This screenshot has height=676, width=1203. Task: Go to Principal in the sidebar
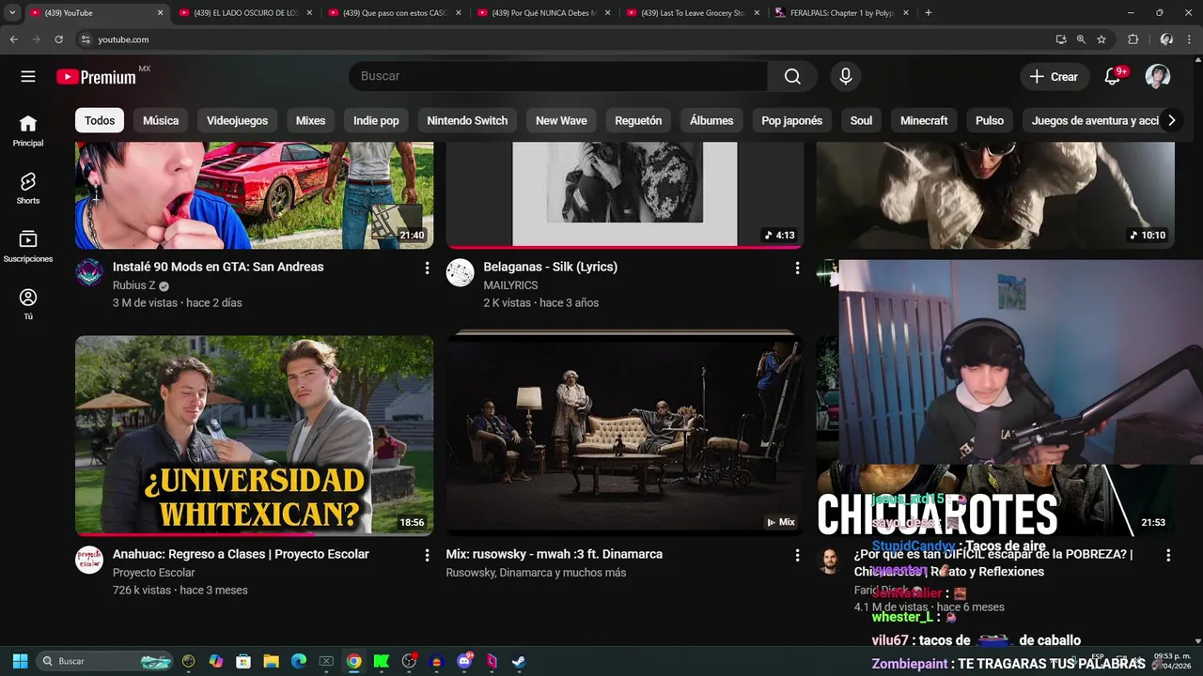coord(28,131)
